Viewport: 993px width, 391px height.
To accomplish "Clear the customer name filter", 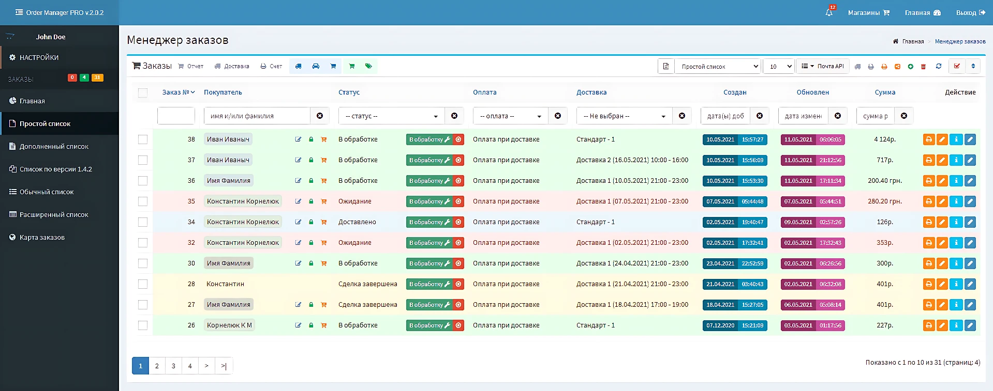I will [x=320, y=116].
